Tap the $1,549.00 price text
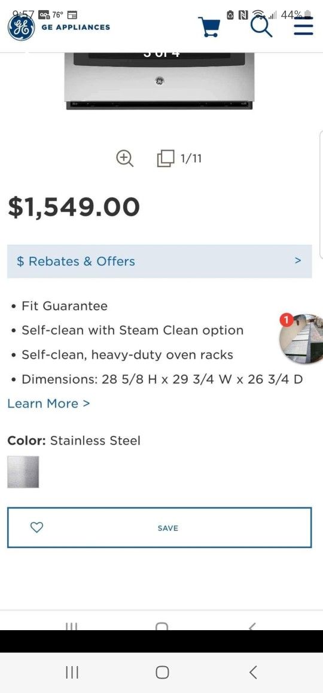The width and height of the screenshot is (323, 693). point(74,207)
